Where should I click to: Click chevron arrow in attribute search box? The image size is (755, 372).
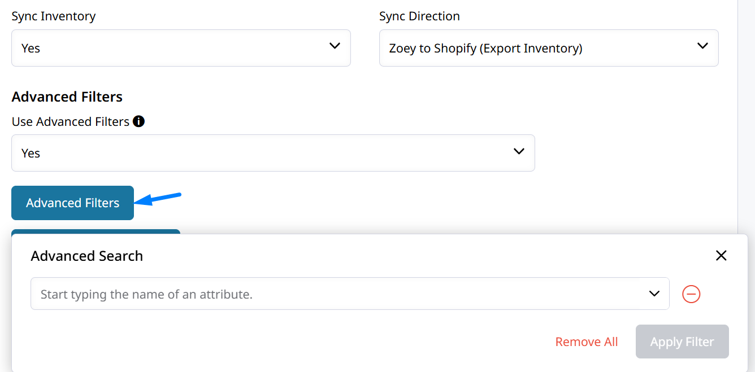tap(654, 294)
